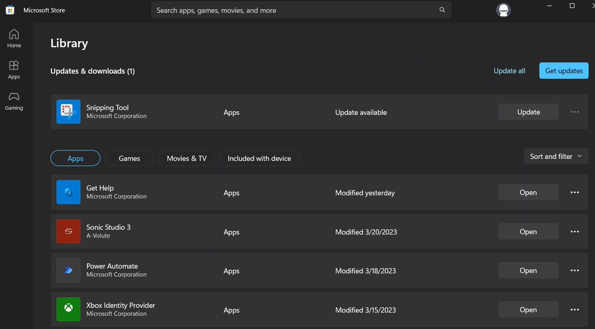
Task: Click the Updates & downloads (1) heading
Action: coord(92,71)
